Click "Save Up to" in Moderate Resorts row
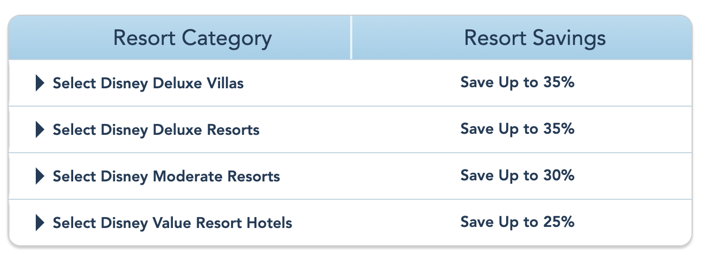710x274 pixels. point(499,175)
